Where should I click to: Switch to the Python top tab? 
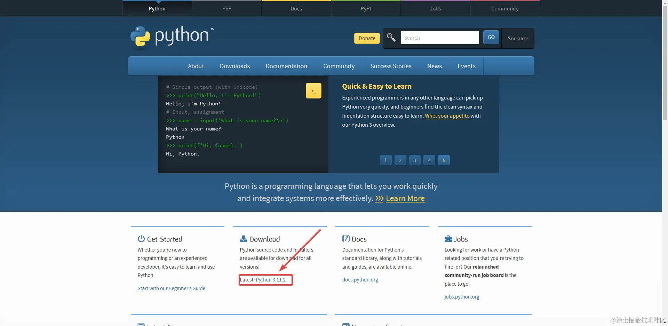(157, 8)
